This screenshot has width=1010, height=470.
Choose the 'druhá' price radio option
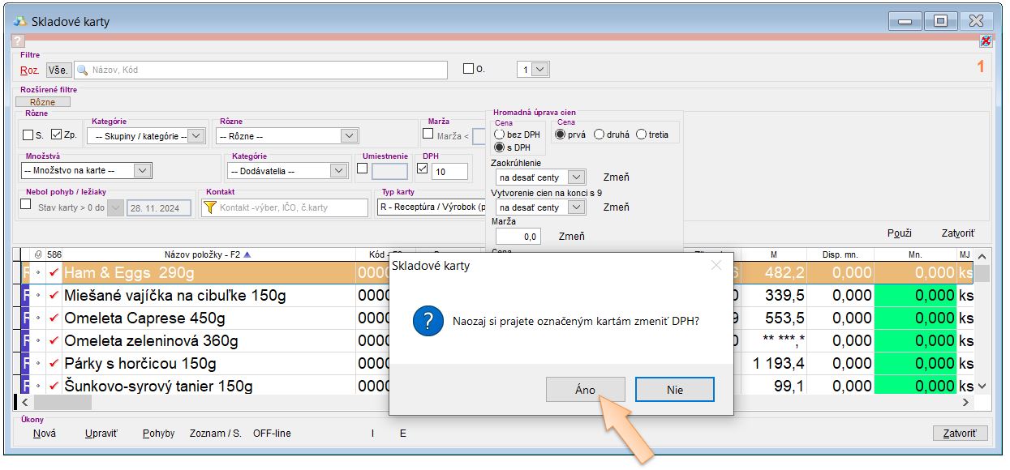pyautogui.click(x=600, y=135)
